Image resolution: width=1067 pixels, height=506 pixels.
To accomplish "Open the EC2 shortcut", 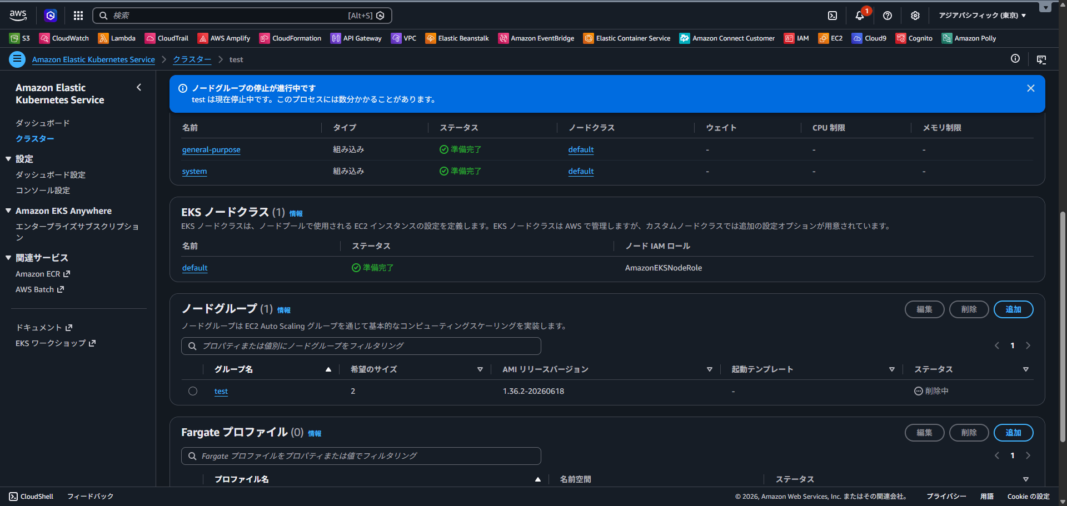I will (x=830, y=38).
